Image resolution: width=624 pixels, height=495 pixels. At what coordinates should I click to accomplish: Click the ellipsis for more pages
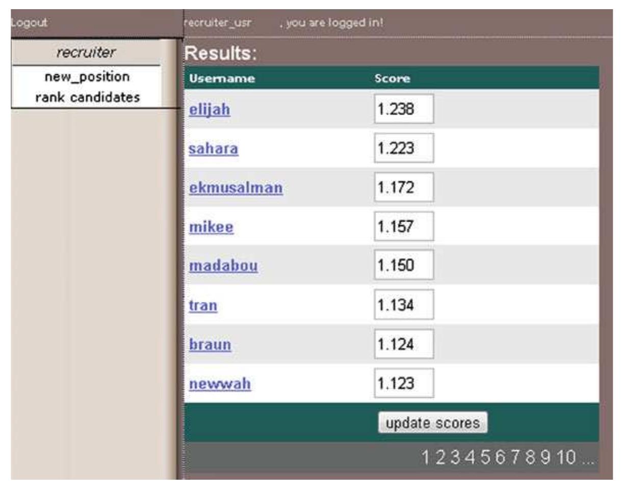587,458
